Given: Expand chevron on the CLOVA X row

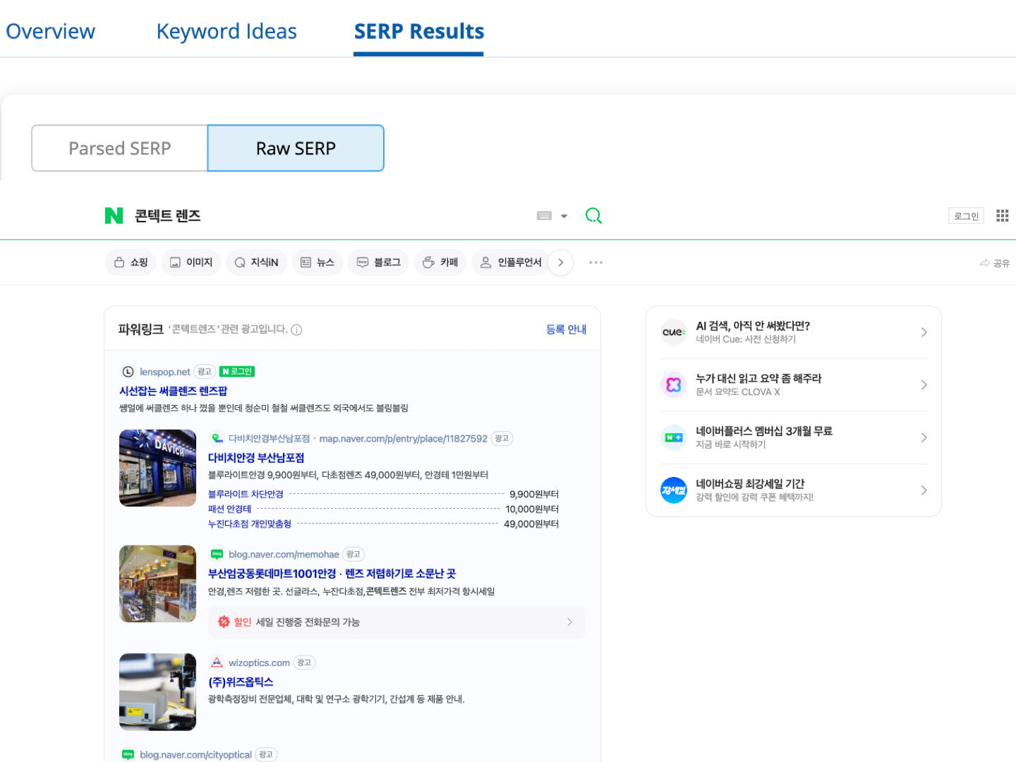Looking at the screenshot, I should pos(924,385).
